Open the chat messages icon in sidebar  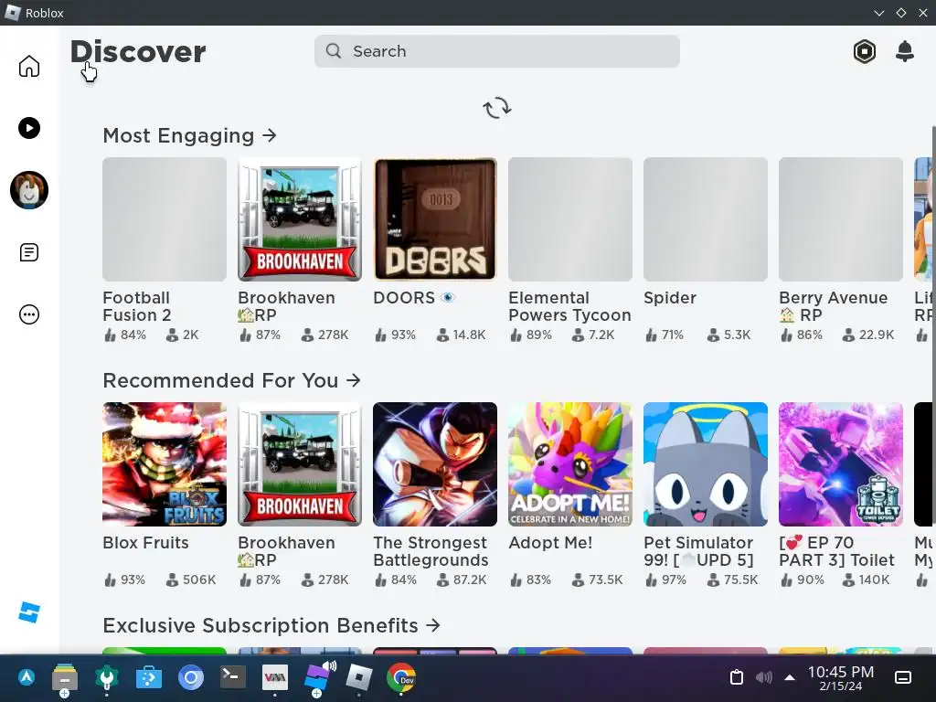point(28,252)
